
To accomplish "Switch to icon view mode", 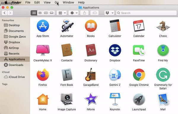I will pyautogui.click(x=34, y=13).
